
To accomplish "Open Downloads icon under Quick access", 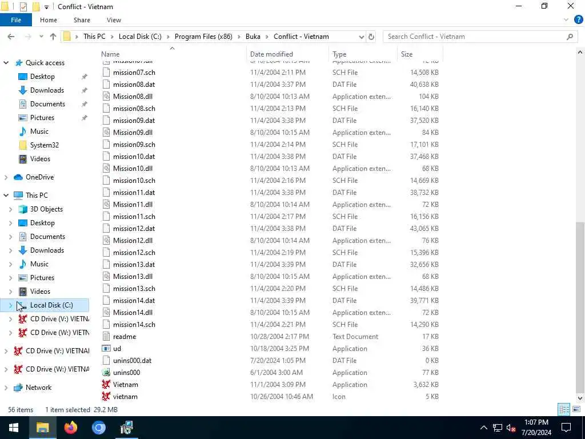I will click(x=23, y=90).
